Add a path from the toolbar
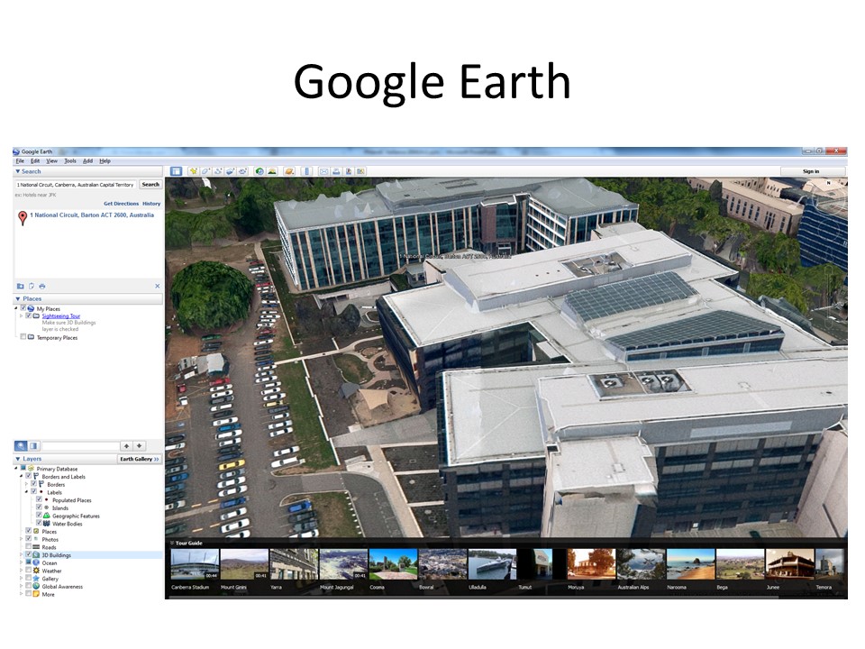 coord(218,171)
